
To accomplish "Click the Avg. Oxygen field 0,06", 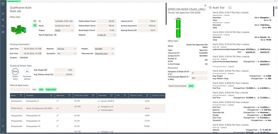I will [65, 70].
